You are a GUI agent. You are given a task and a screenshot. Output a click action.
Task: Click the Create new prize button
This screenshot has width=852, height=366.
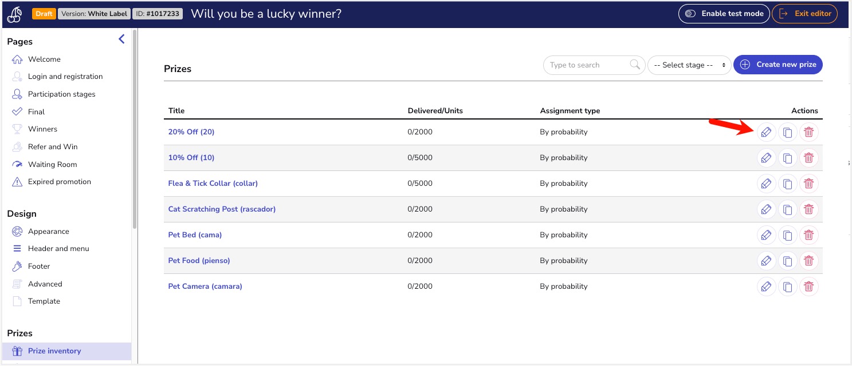[x=778, y=65]
